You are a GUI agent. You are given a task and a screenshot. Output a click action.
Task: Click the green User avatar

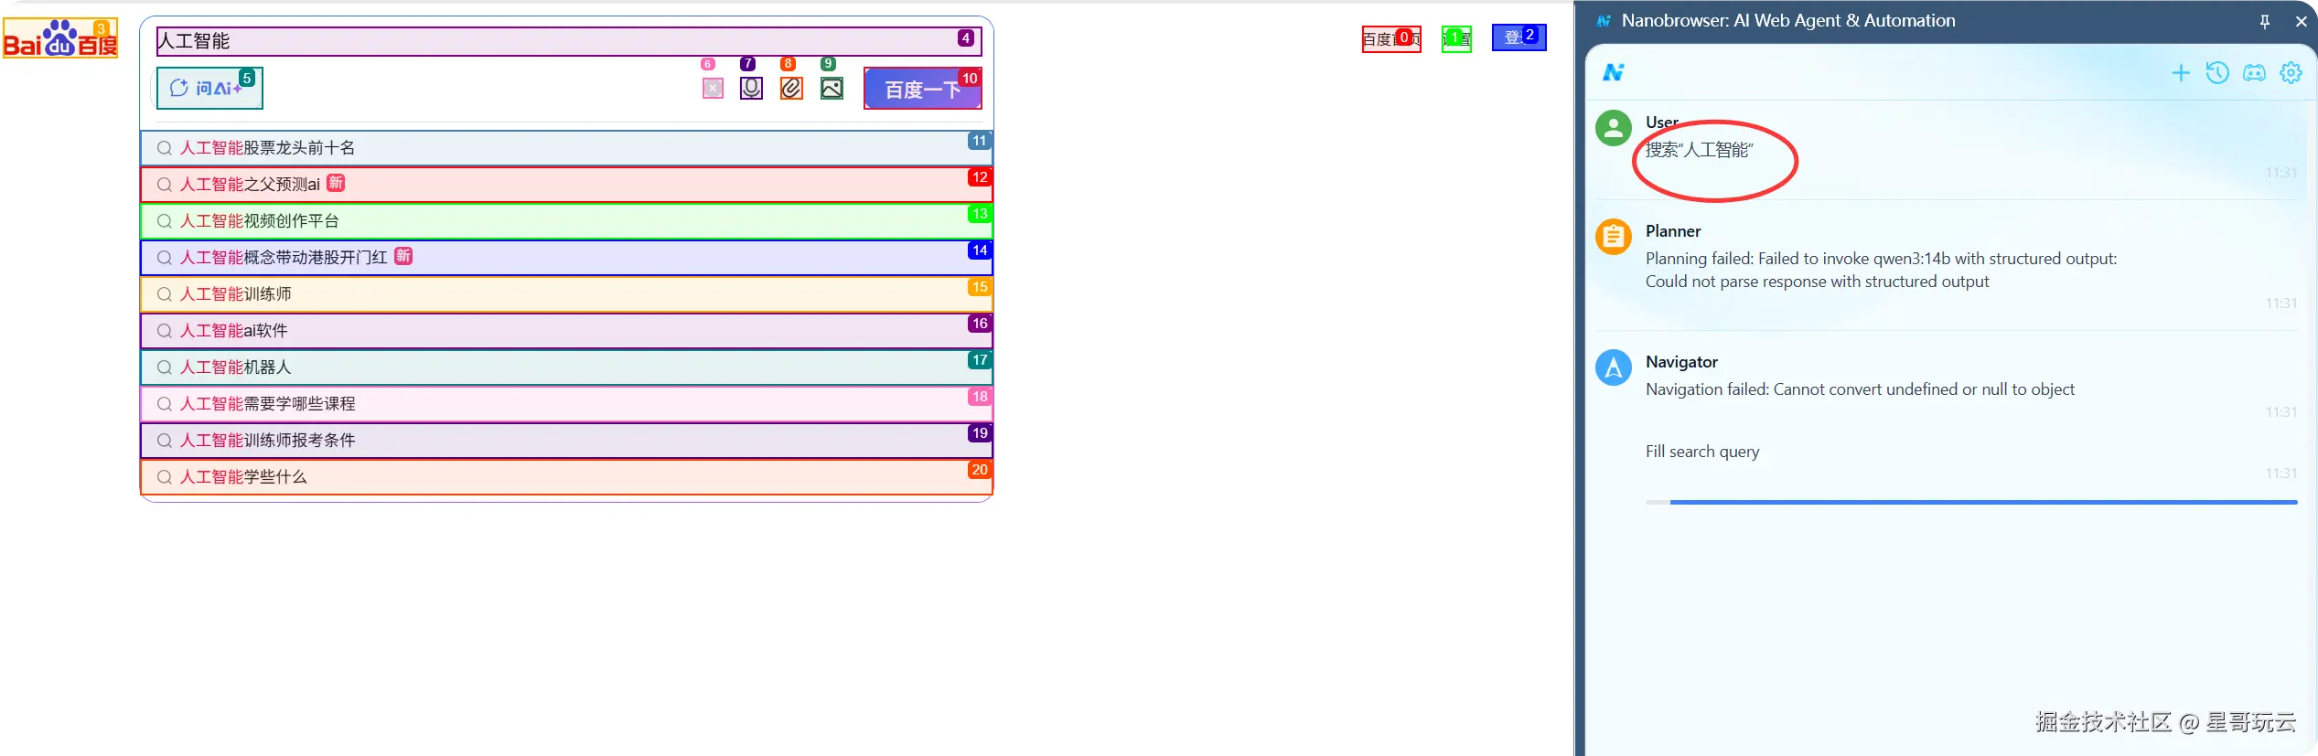[x=1614, y=128]
